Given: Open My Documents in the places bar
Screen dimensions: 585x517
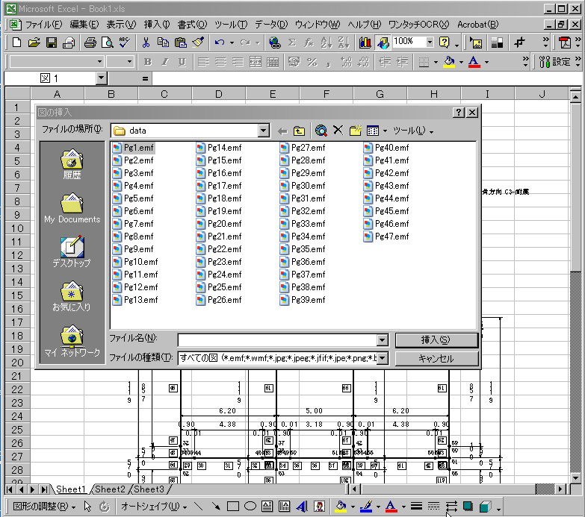Looking at the screenshot, I should (72, 208).
